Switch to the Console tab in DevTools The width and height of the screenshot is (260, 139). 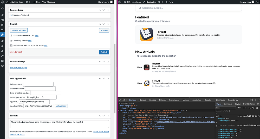[143, 100]
